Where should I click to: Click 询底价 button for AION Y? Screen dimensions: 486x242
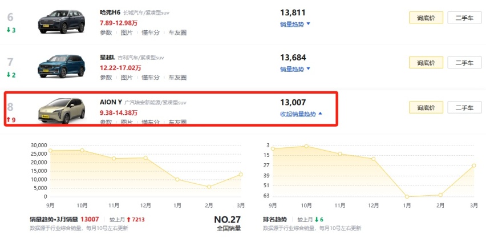click(426, 107)
